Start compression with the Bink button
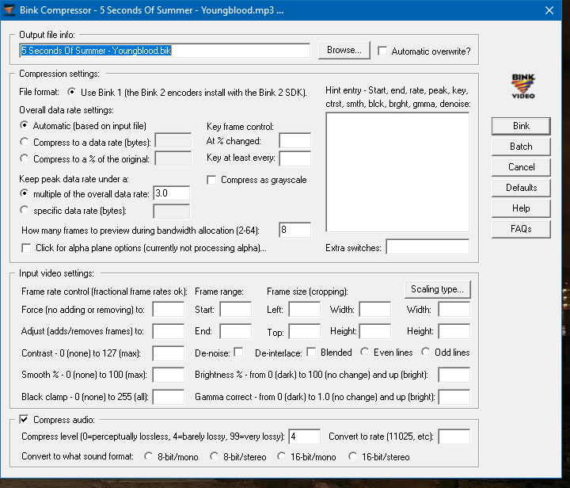The image size is (570, 488). click(x=521, y=126)
